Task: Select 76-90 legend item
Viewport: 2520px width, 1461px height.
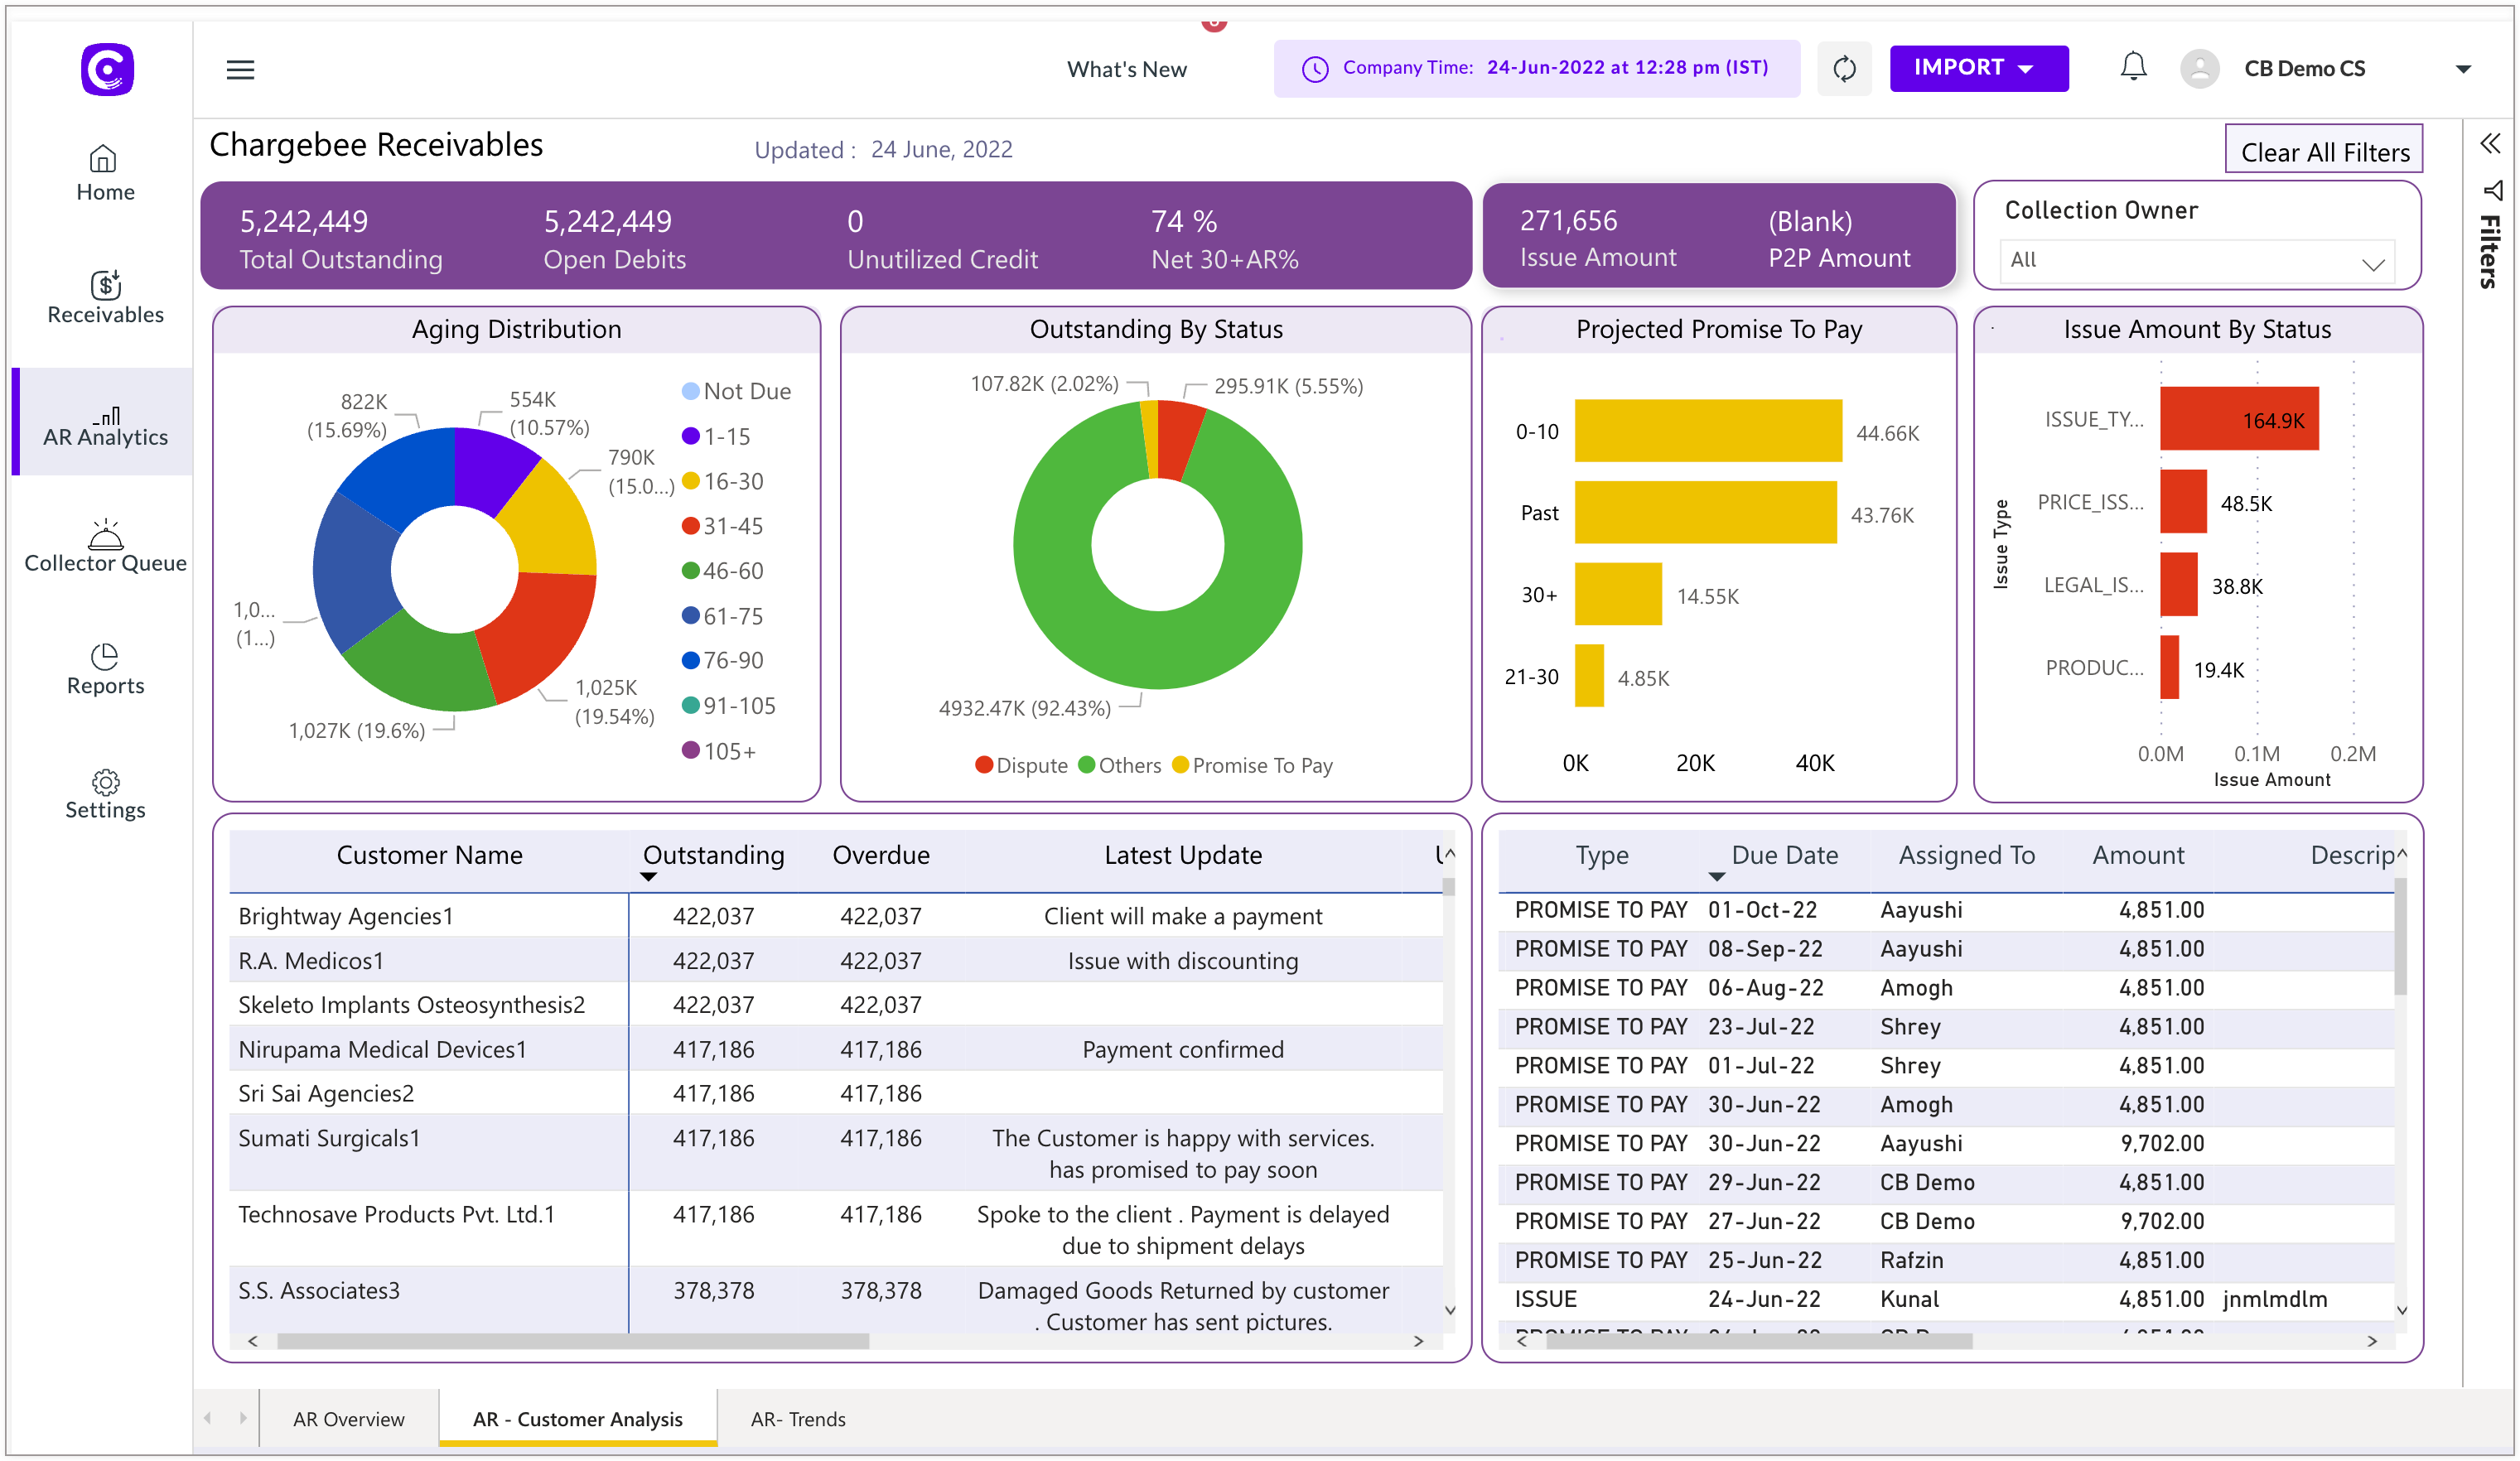Action: click(x=722, y=659)
